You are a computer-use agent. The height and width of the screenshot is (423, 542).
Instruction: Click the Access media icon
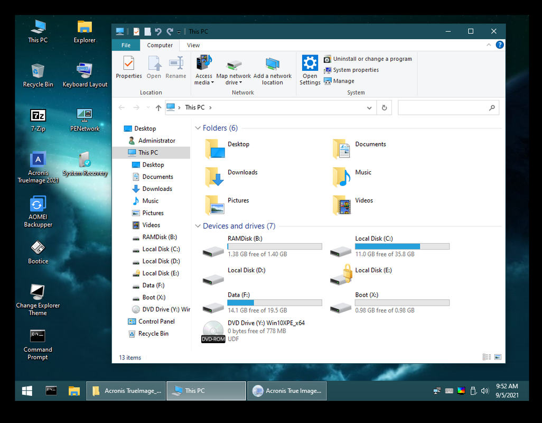(x=204, y=70)
